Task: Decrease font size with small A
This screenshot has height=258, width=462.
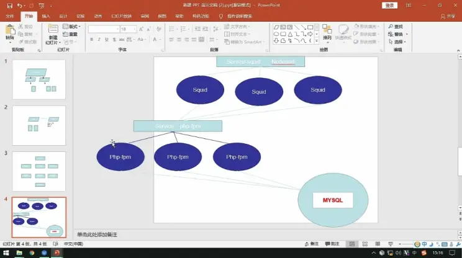Action: click(x=149, y=29)
